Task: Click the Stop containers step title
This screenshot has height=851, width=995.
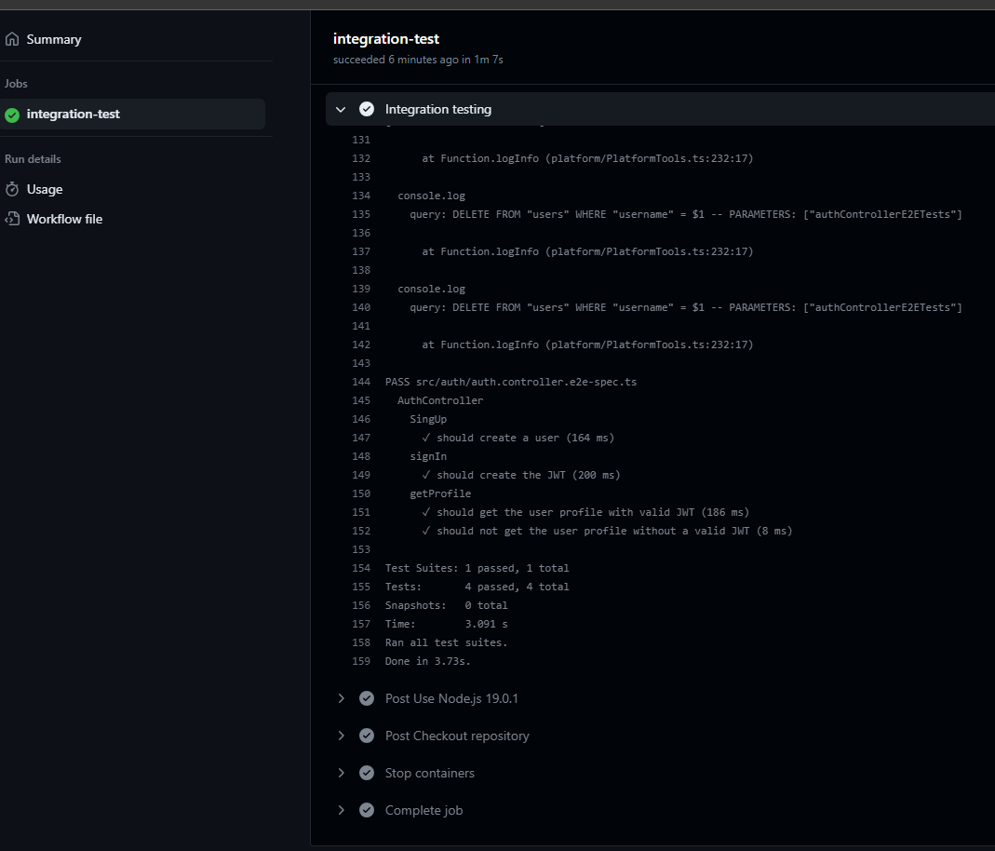Action: (430, 773)
